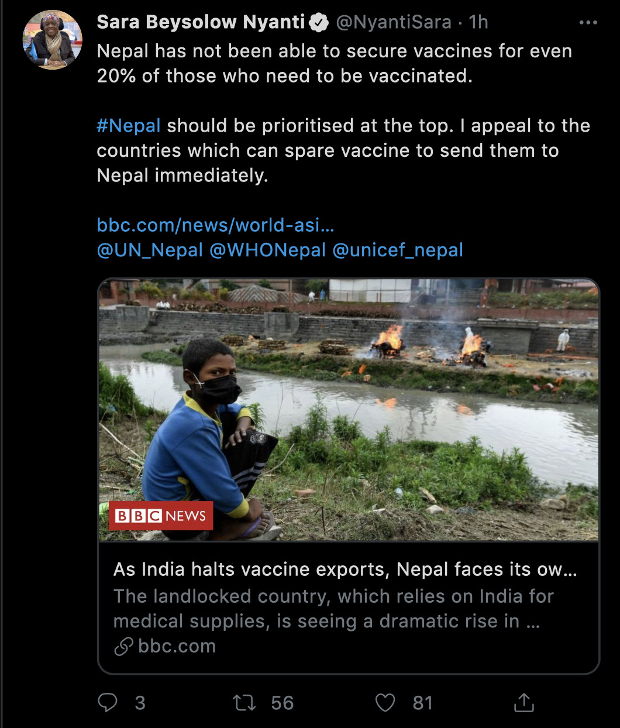Click the reply speech bubble icon
The height and width of the screenshot is (728, 620).
click(x=108, y=702)
